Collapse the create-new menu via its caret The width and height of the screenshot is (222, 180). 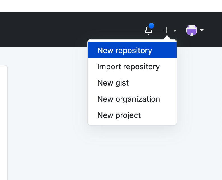click(175, 30)
